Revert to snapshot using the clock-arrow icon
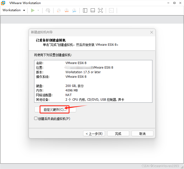This screenshot has width=184, height=169. pyautogui.click(x=67, y=10)
